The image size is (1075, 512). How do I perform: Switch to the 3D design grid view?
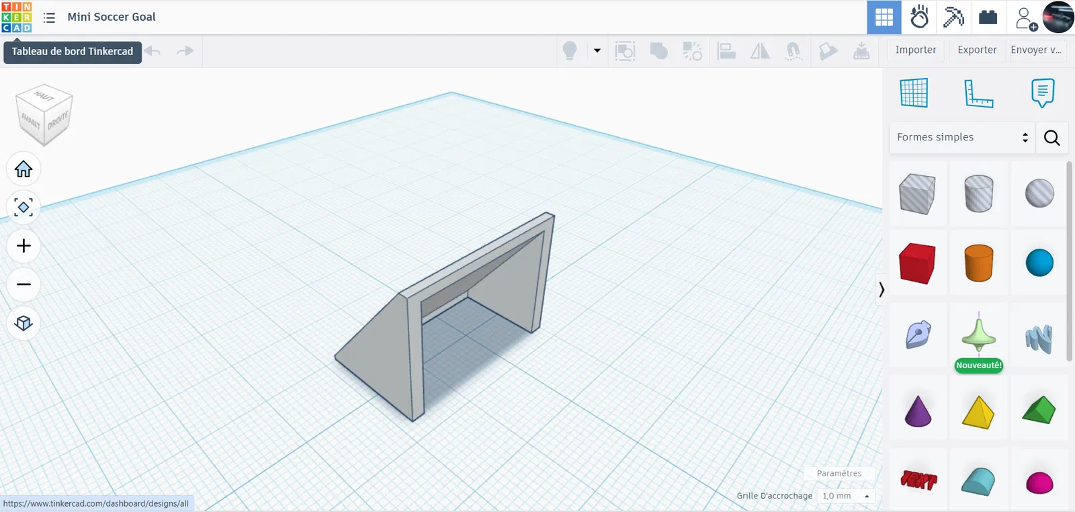(884, 17)
